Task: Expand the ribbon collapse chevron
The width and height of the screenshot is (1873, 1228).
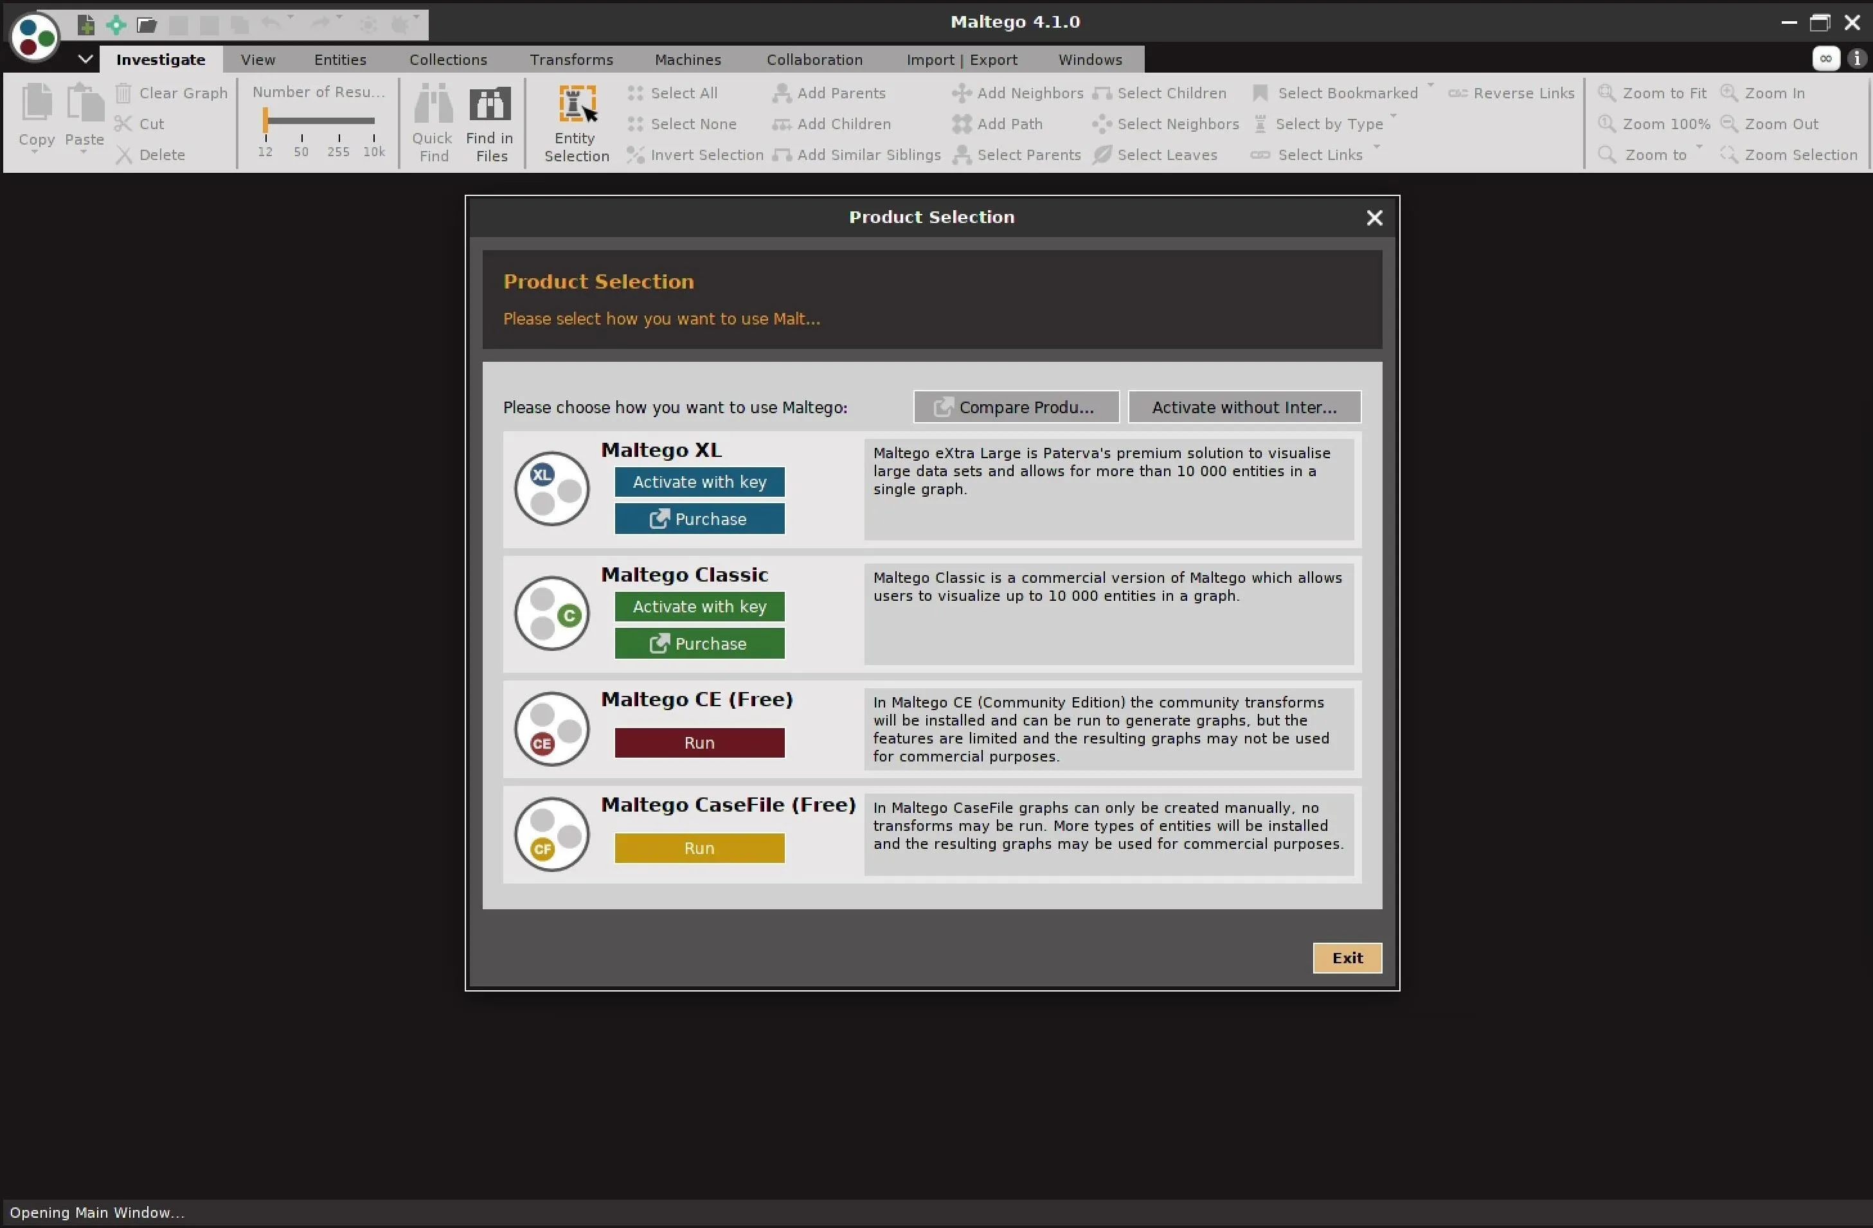Action: click(x=85, y=59)
